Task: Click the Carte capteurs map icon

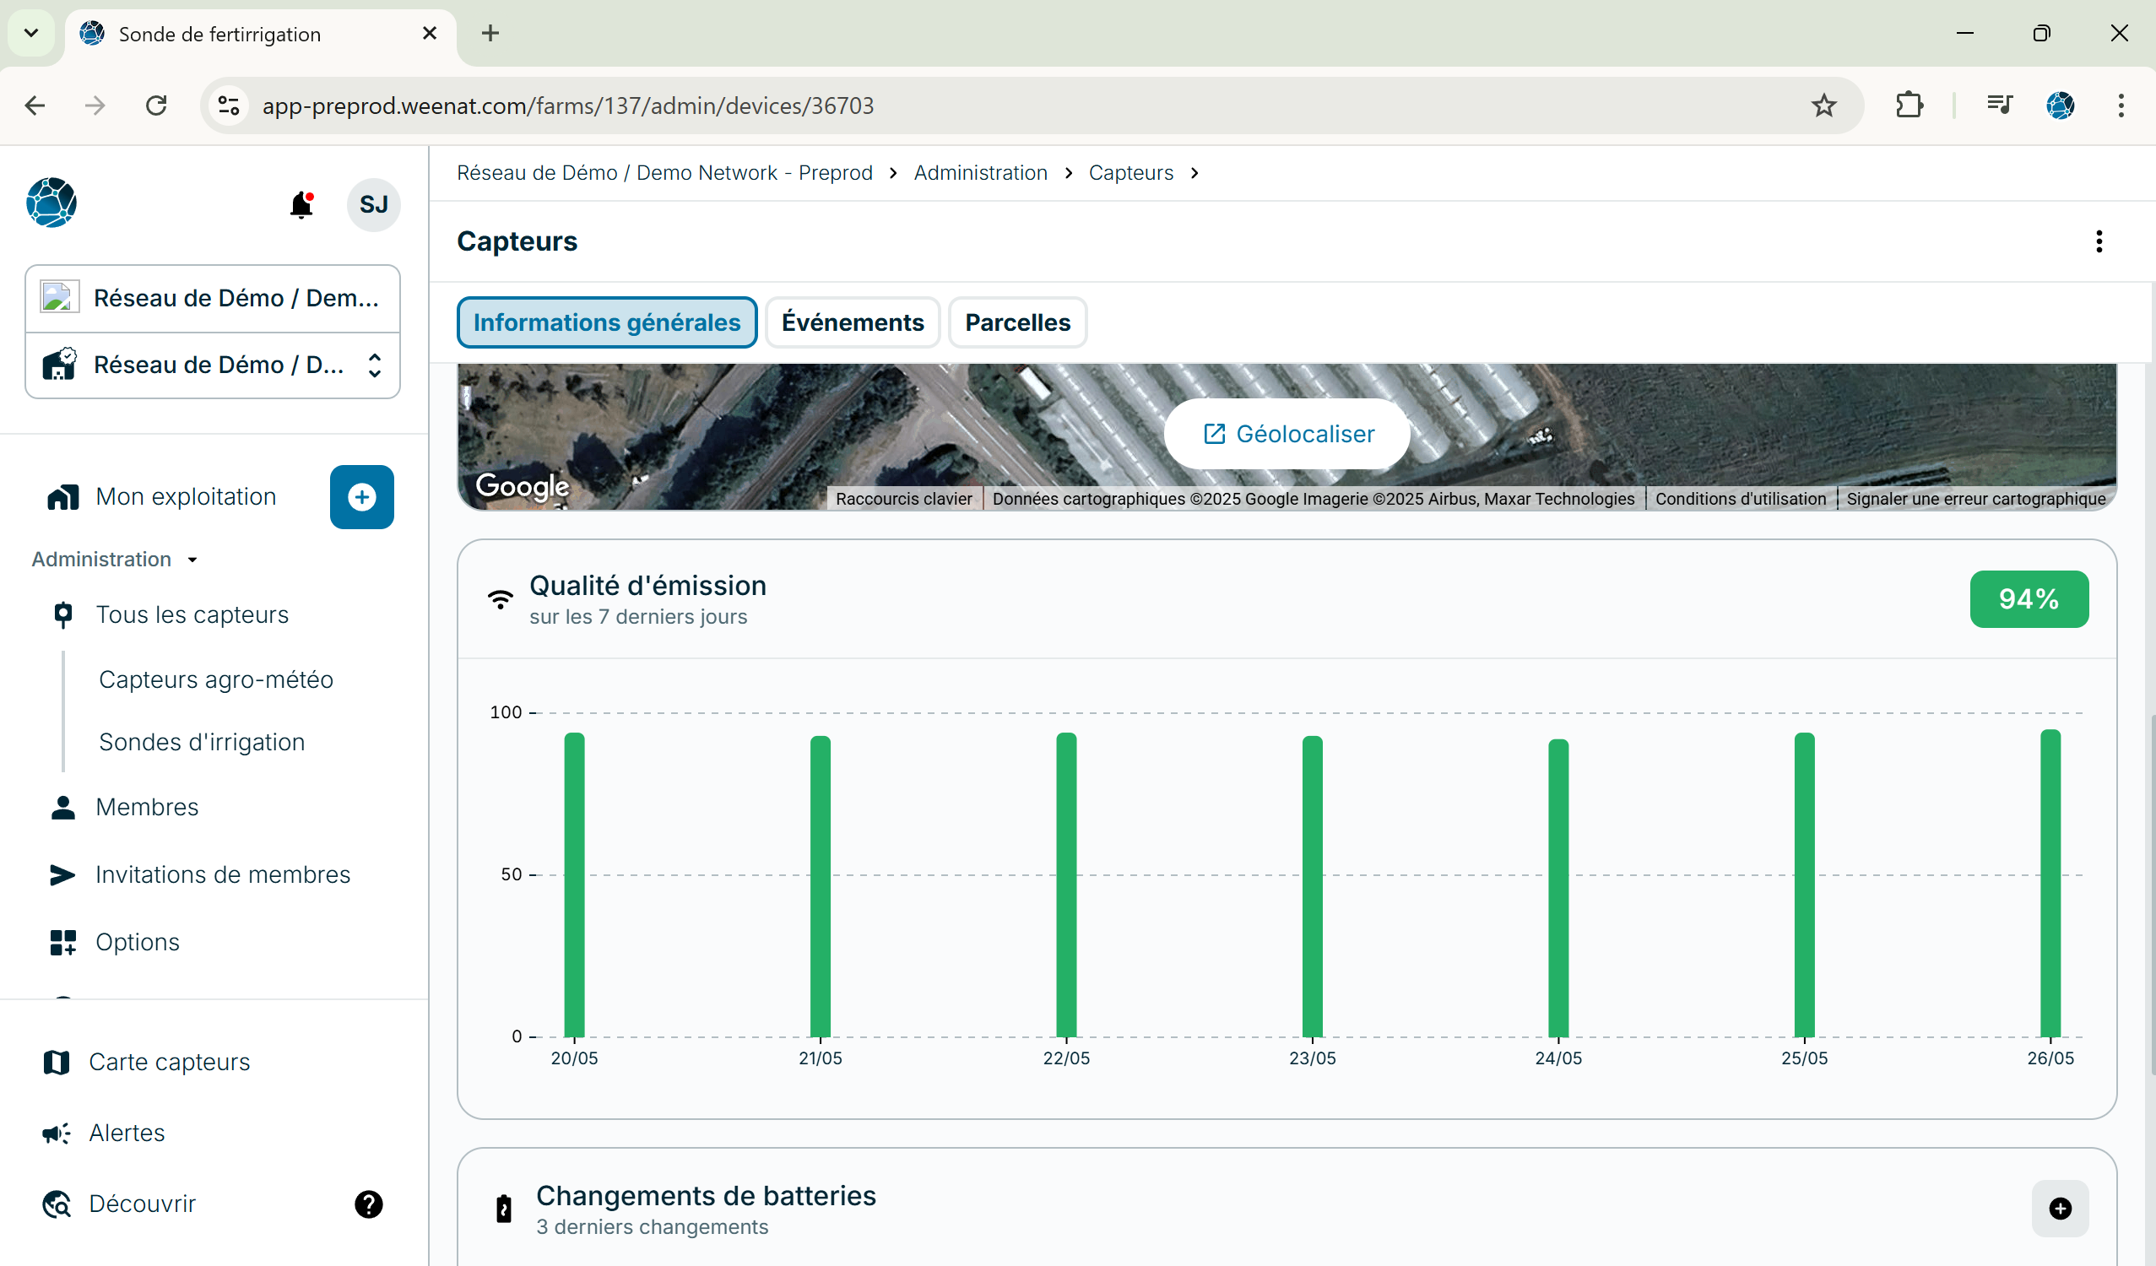Action: pos(57,1062)
